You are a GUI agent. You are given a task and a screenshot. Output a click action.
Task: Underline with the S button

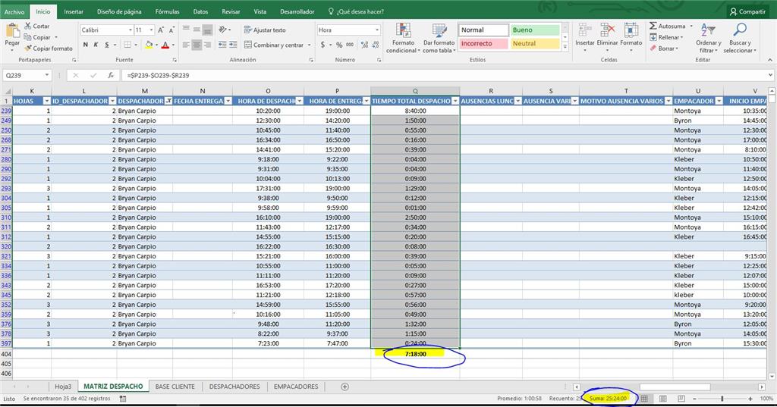(106, 45)
